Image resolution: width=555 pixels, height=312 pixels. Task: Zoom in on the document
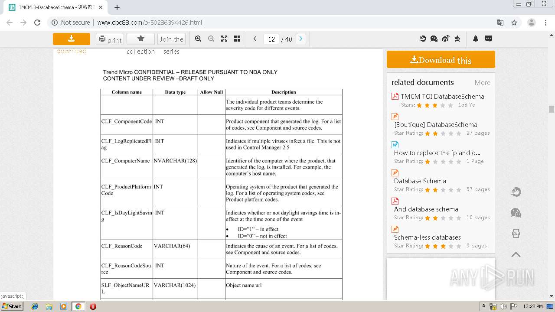pyautogui.click(x=198, y=39)
